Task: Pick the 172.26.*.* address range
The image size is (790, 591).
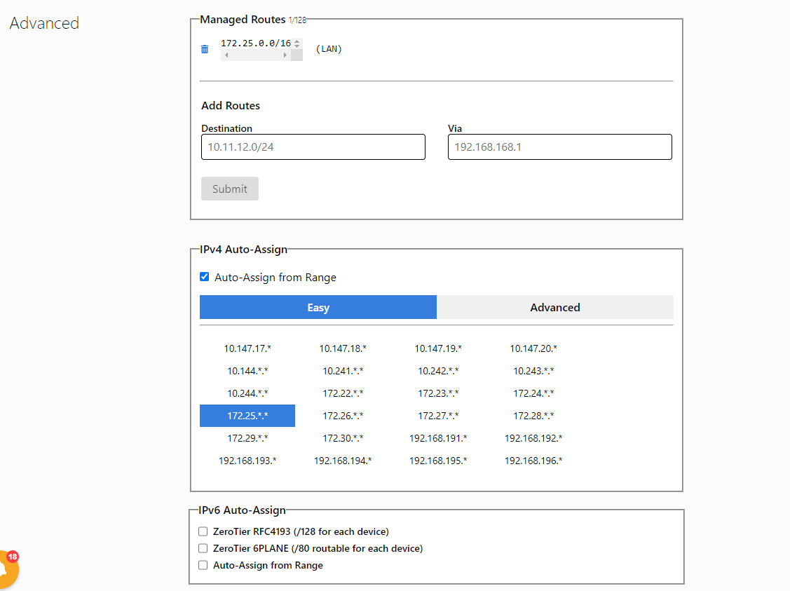Action: [343, 416]
